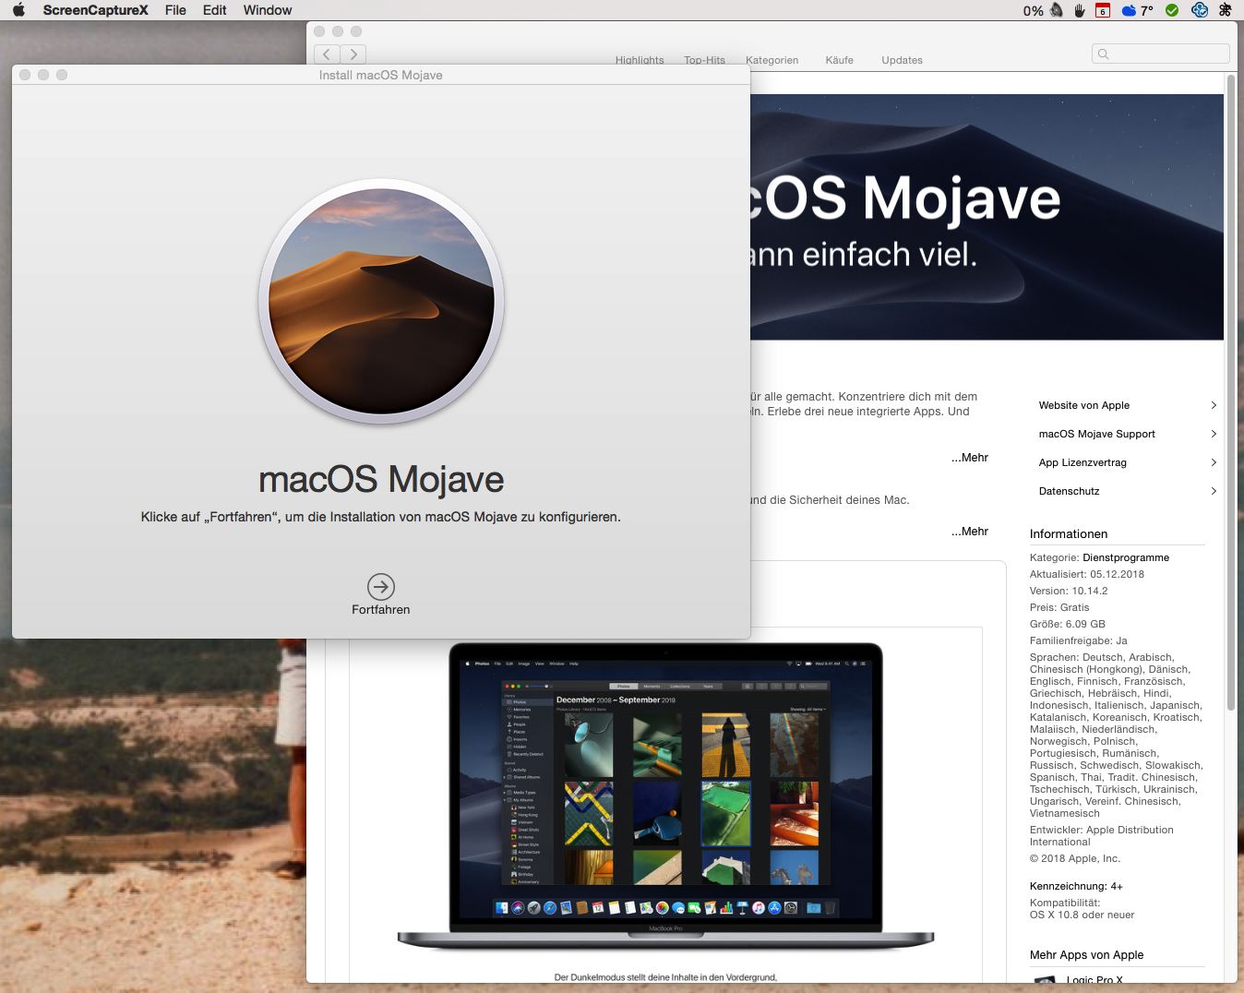This screenshot has height=993, width=1244.
Task: Click the Familienfreigabe: Ja text
Action: [x=1079, y=640]
